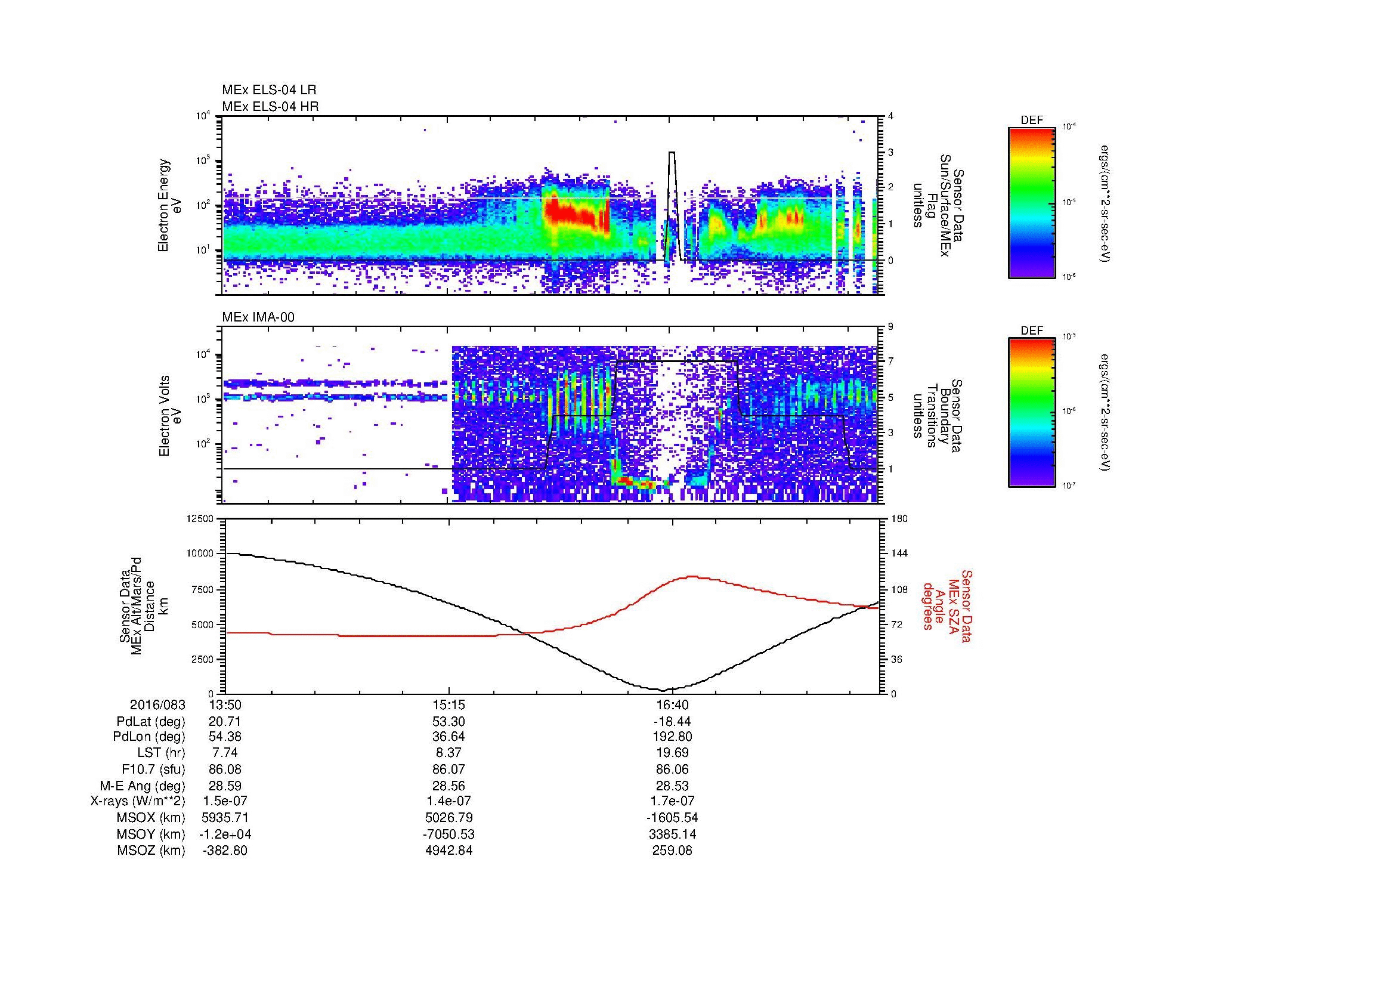Viewport: 1395px width, 986px height.
Task: Click the MSOY value -7050.53
Action: [x=448, y=834]
